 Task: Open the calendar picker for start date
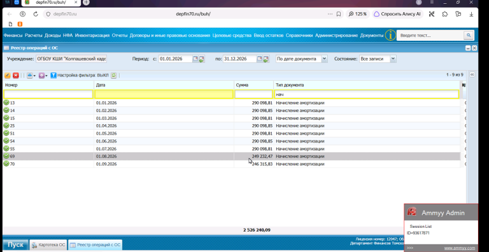195,59
